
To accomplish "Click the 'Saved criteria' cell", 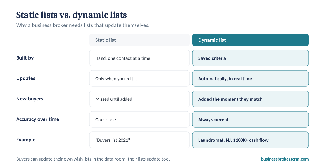I will click(251, 58).
